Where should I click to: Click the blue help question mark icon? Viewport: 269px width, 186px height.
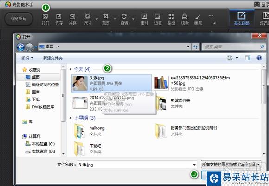coord(259,58)
